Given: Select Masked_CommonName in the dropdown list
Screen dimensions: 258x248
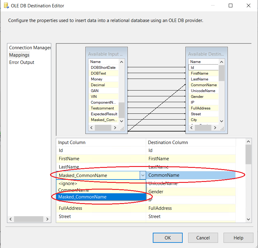Looking at the screenshot, I should (82, 197).
